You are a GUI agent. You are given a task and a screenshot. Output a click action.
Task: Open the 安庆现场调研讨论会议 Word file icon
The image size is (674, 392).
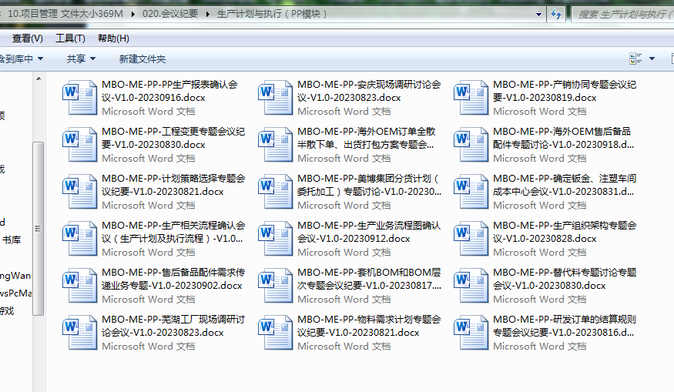click(x=275, y=98)
